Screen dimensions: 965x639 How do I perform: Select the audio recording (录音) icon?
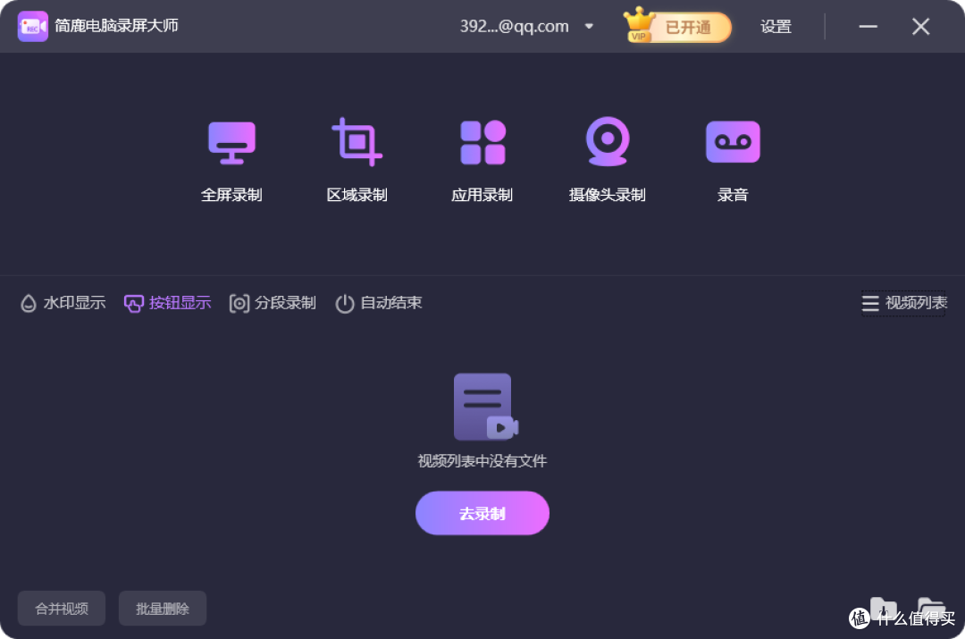(x=733, y=141)
